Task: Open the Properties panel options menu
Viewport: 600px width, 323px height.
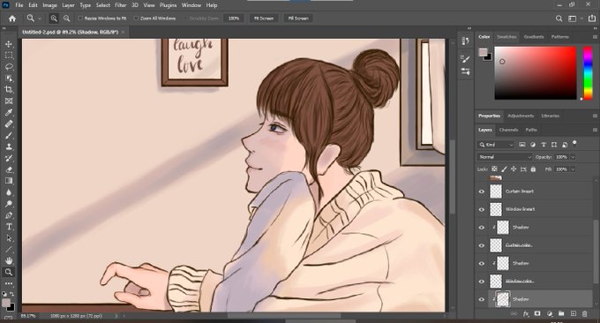Action: click(595, 116)
